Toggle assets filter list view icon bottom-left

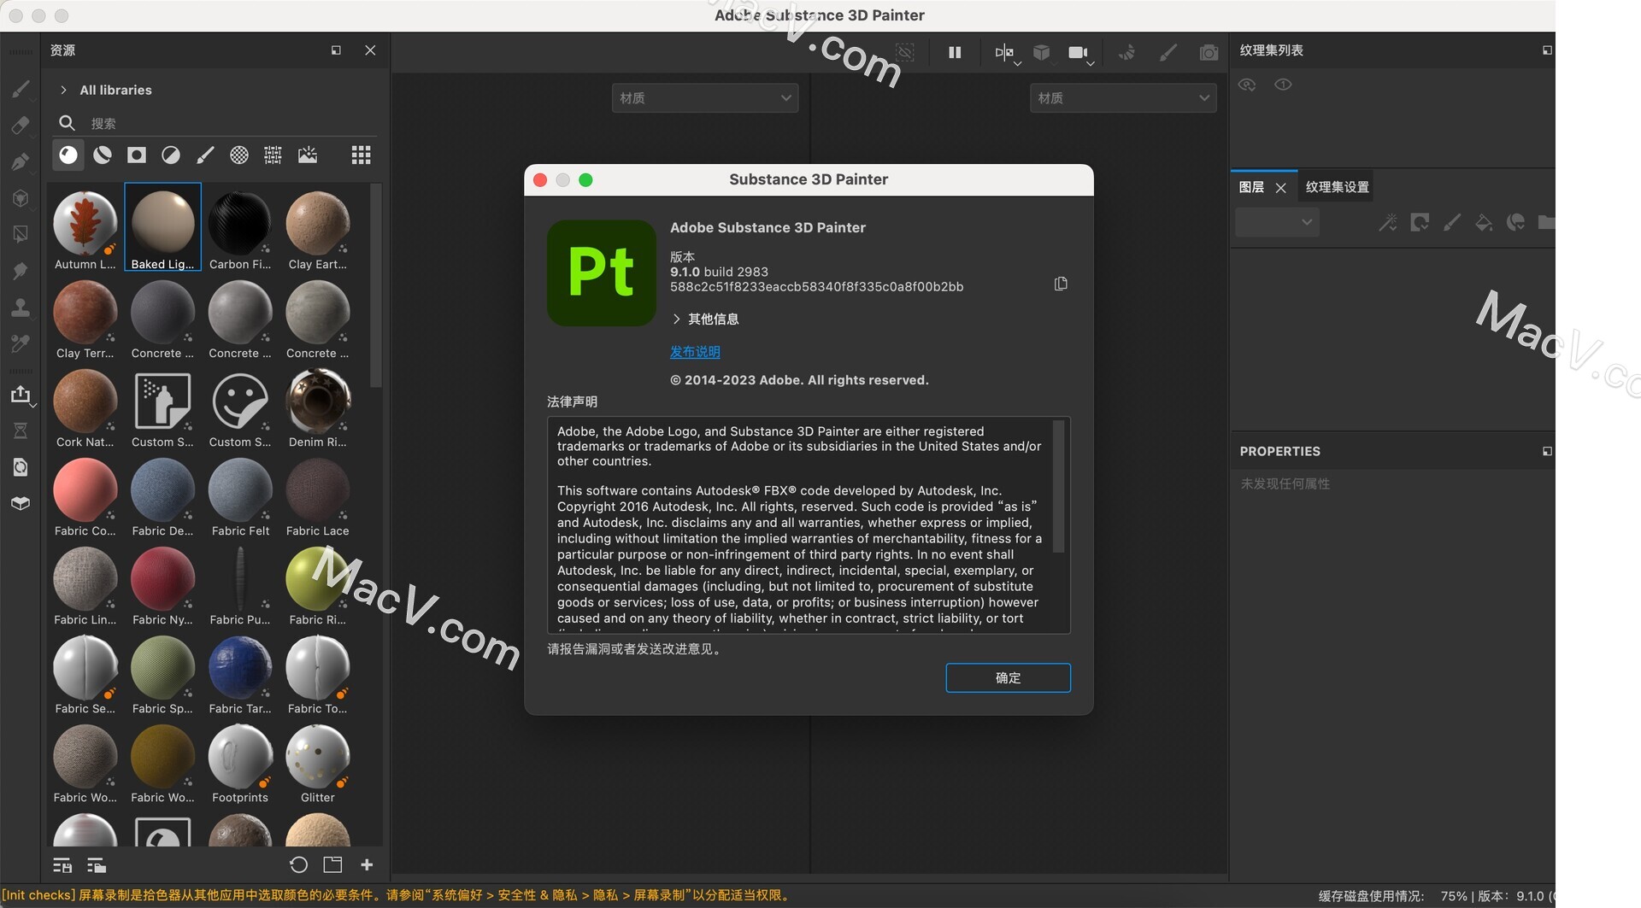coord(62,865)
